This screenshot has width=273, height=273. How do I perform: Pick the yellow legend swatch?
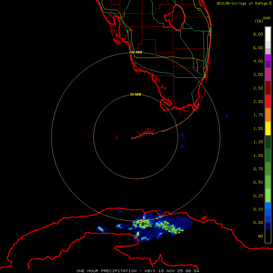(268, 129)
